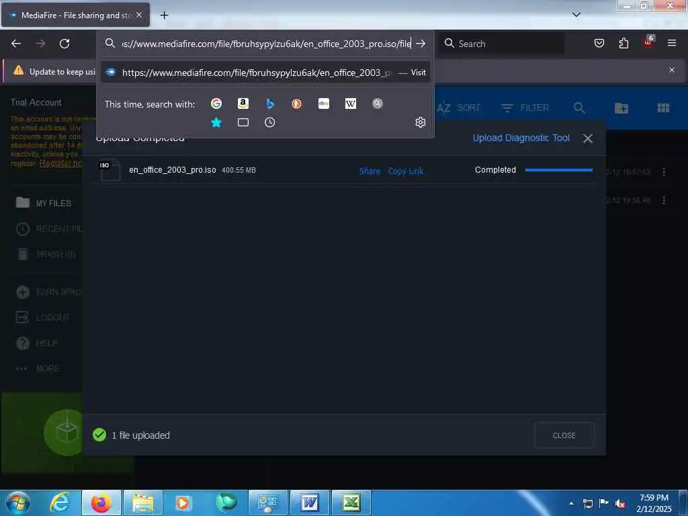Search this time with Amazon
The width and height of the screenshot is (688, 516).
point(243,103)
